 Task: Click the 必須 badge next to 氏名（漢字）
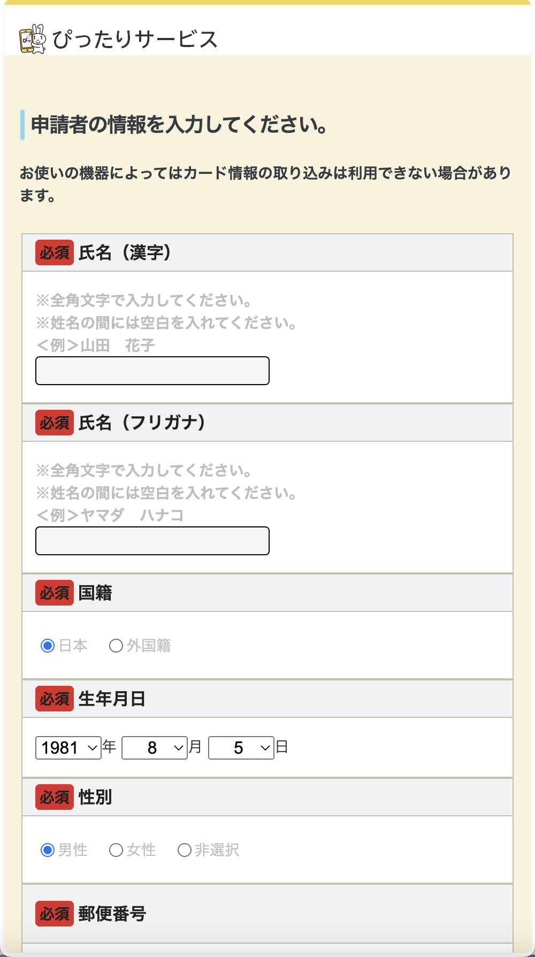pyautogui.click(x=53, y=252)
